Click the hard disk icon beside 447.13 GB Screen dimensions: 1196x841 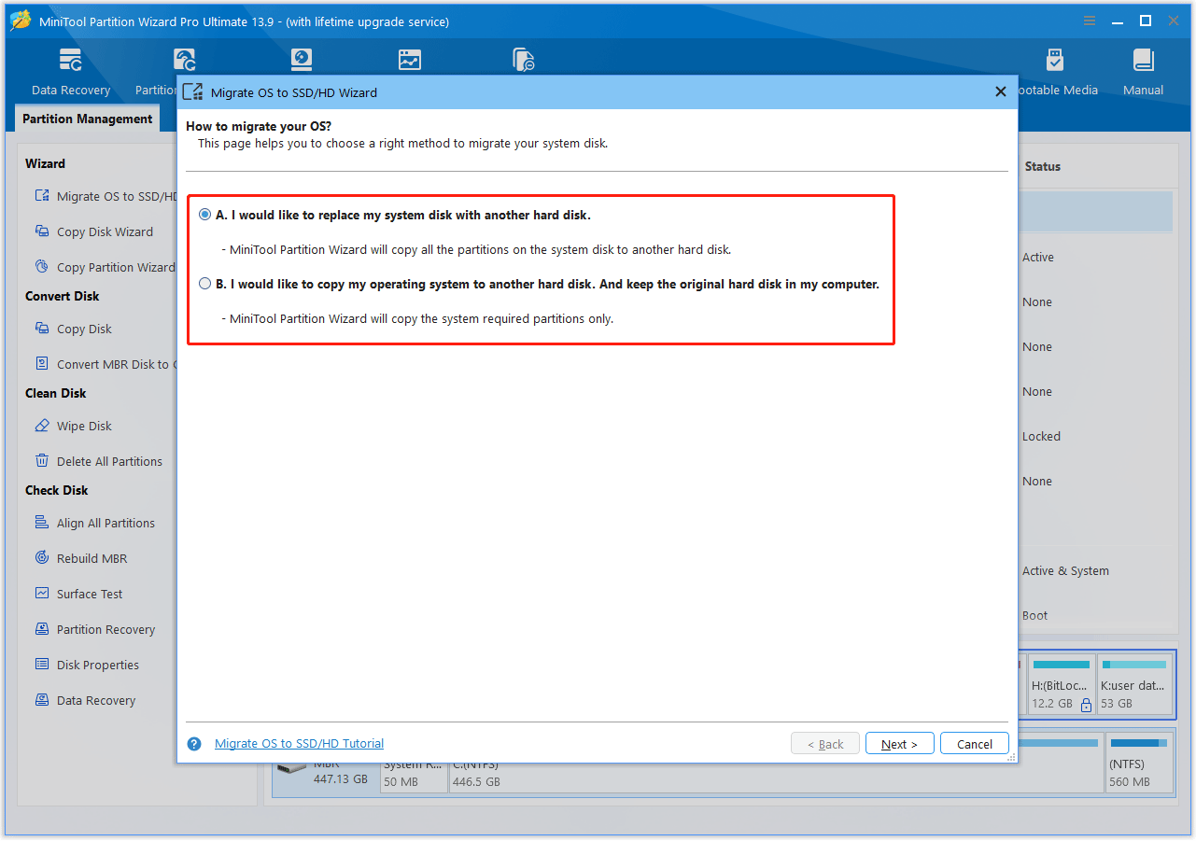(x=293, y=770)
